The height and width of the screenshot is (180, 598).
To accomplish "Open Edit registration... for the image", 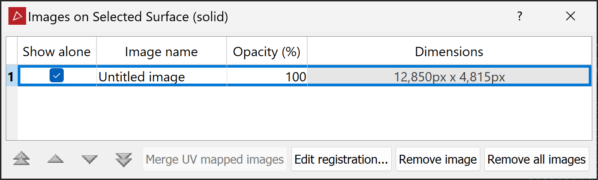I will [x=341, y=159].
